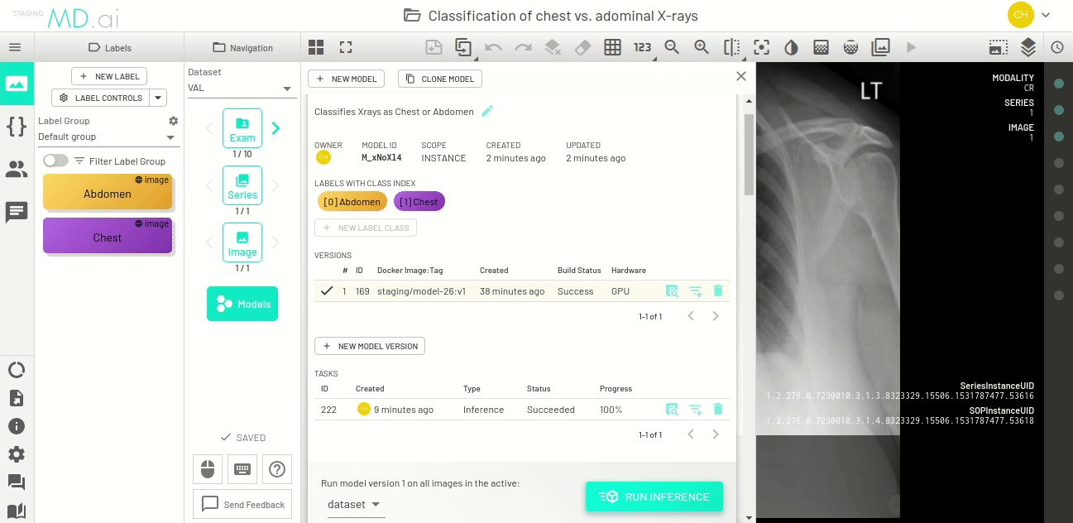Delete model version 169 with trash icon

click(x=717, y=291)
